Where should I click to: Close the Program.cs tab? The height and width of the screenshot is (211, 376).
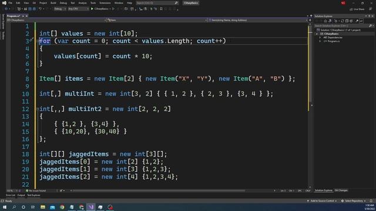[26, 16]
